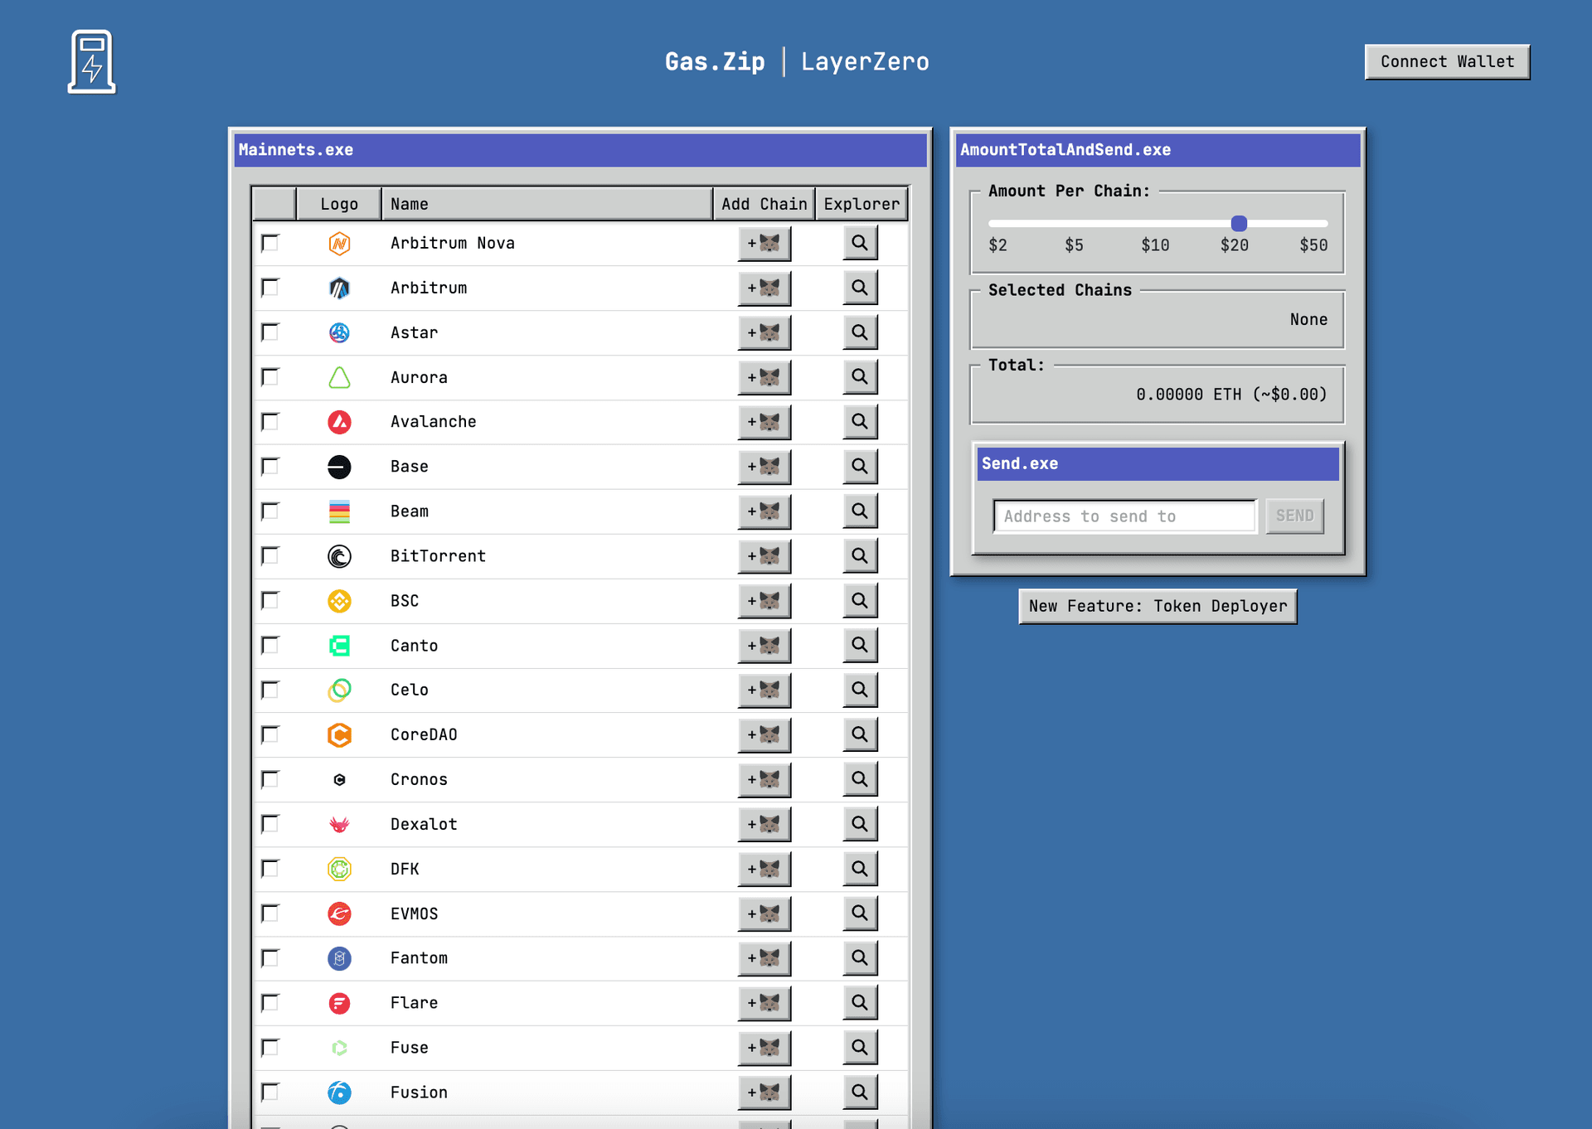Click the Fantom chain icon
The height and width of the screenshot is (1129, 1592).
pos(340,958)
